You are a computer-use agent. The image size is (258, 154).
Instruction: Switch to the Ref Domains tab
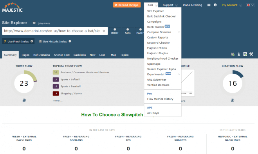tap(41, 55)
